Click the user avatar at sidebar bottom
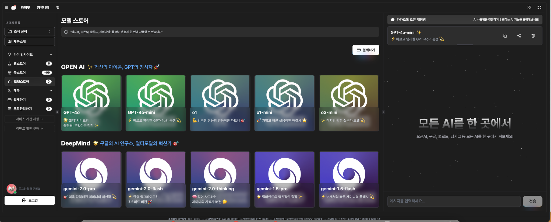The image size is (551, 222). click(11, 189)
